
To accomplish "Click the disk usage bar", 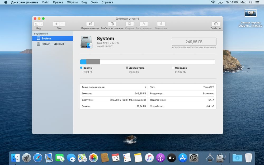I will point(148,62).
